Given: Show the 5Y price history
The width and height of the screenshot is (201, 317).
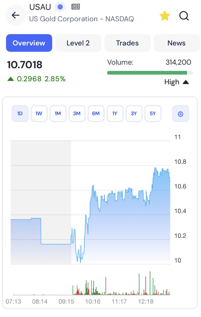Looking at the screenshot, I should pos(153,114).
